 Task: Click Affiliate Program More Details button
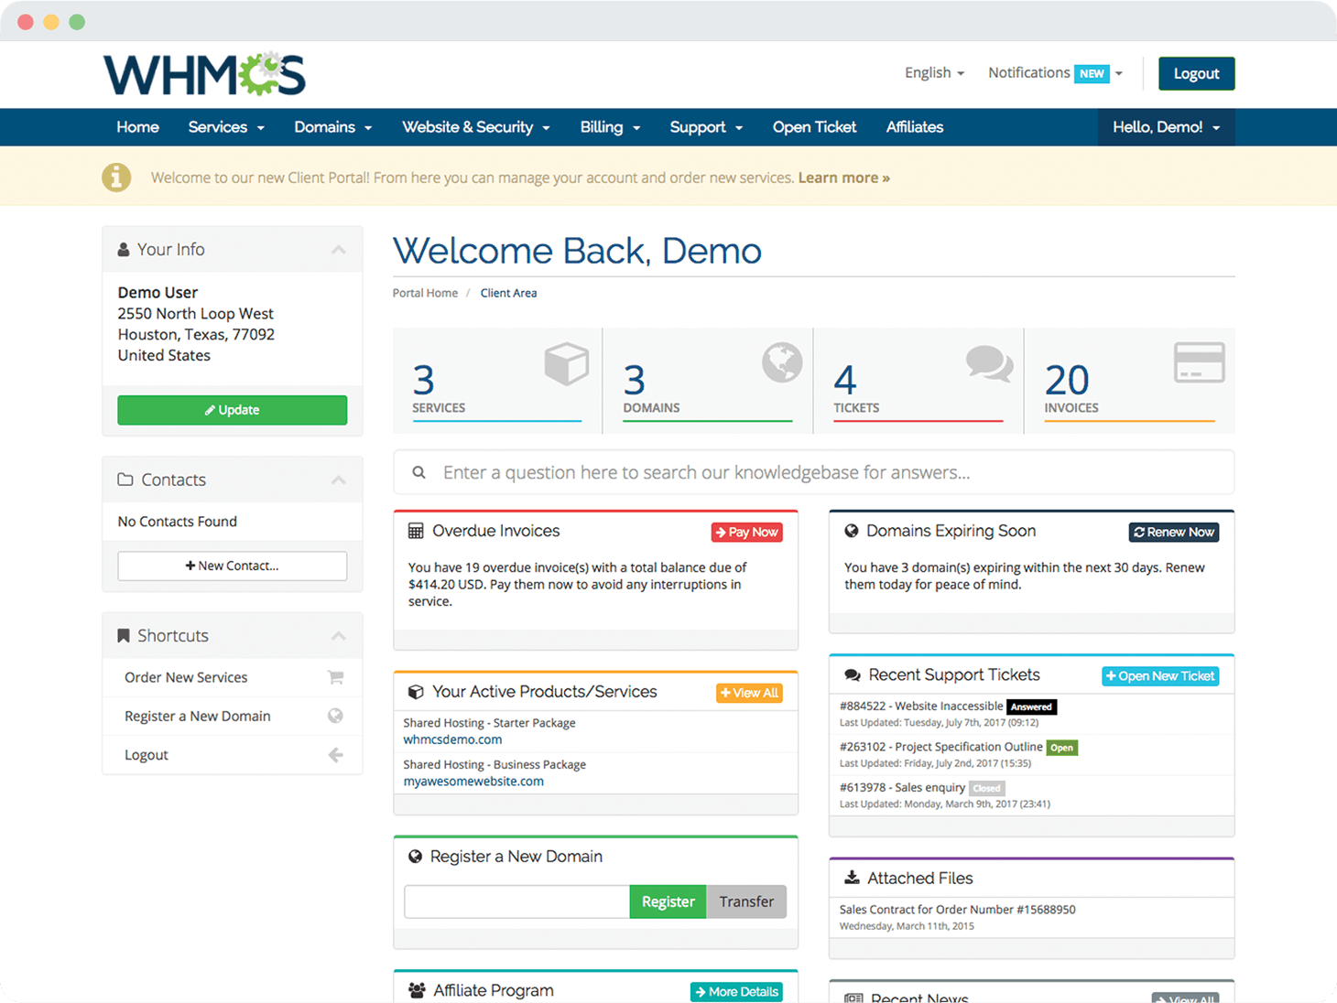click(736, 992)
